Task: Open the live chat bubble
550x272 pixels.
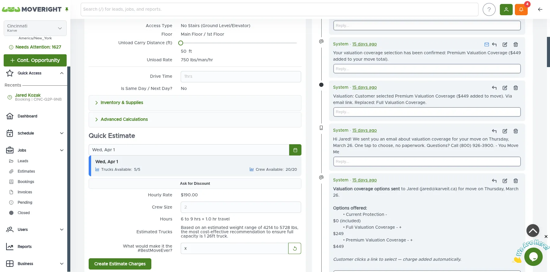Action: (x=533, y=257)
